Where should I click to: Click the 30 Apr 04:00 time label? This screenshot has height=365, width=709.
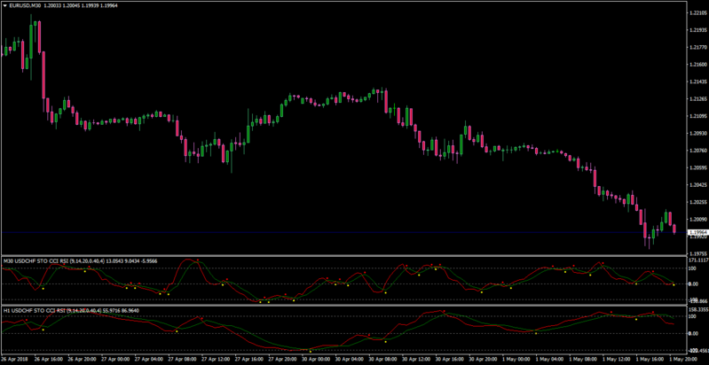pyautogui.click(x=348, y=361)
